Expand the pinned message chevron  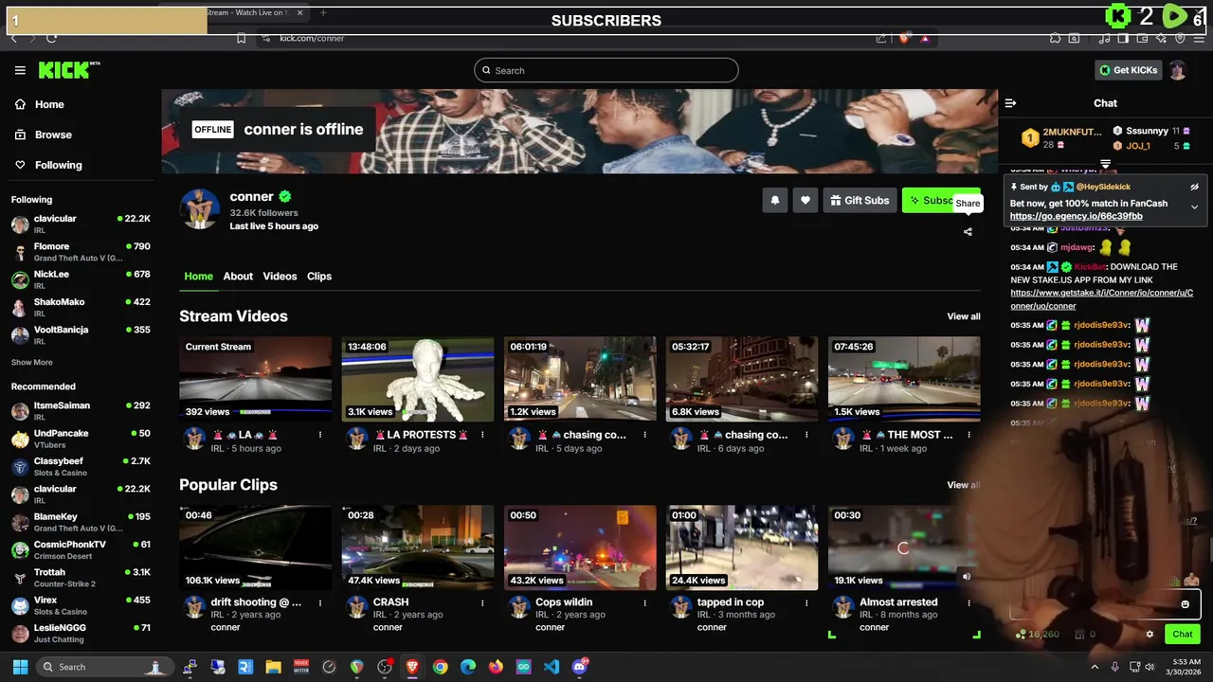click(1194, 207)
